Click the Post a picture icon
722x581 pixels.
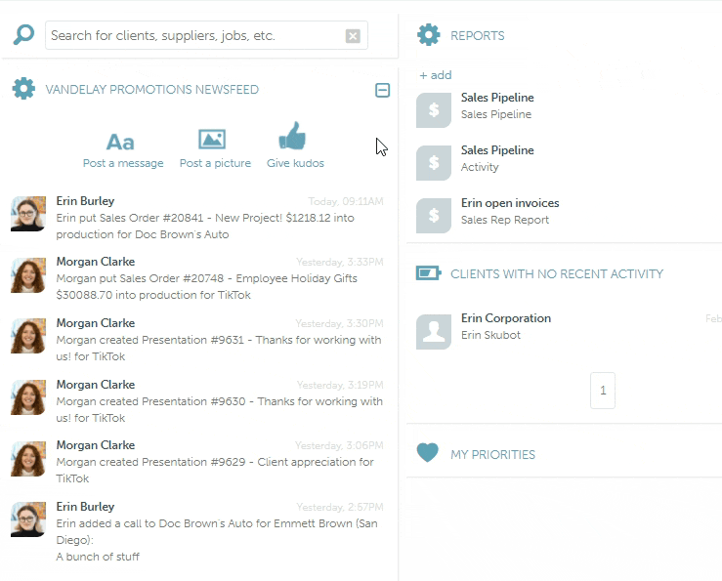(212, 140)
